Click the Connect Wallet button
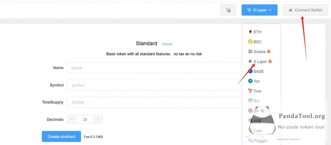The width and height of the screenshot is (331, 145). [306, 10]
